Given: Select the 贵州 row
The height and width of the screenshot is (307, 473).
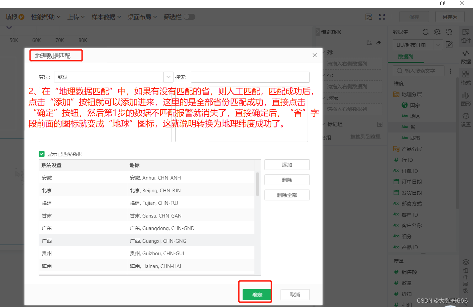Looking at the screenshot, I should [146, 253].
